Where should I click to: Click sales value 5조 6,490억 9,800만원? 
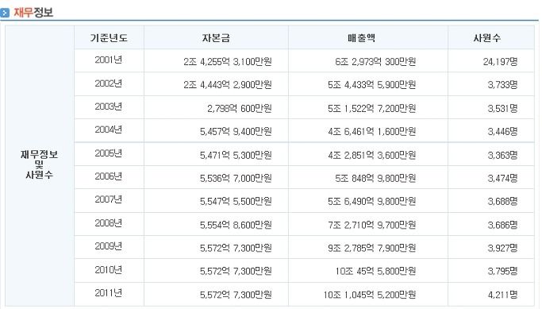[x=372, y=202]
